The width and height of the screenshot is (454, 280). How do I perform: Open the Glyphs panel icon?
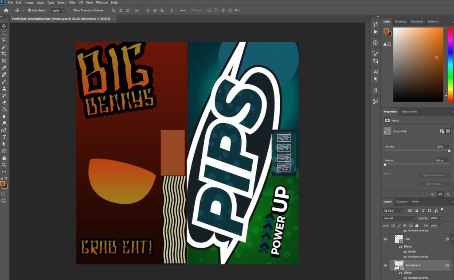click(x=376, y=90)
